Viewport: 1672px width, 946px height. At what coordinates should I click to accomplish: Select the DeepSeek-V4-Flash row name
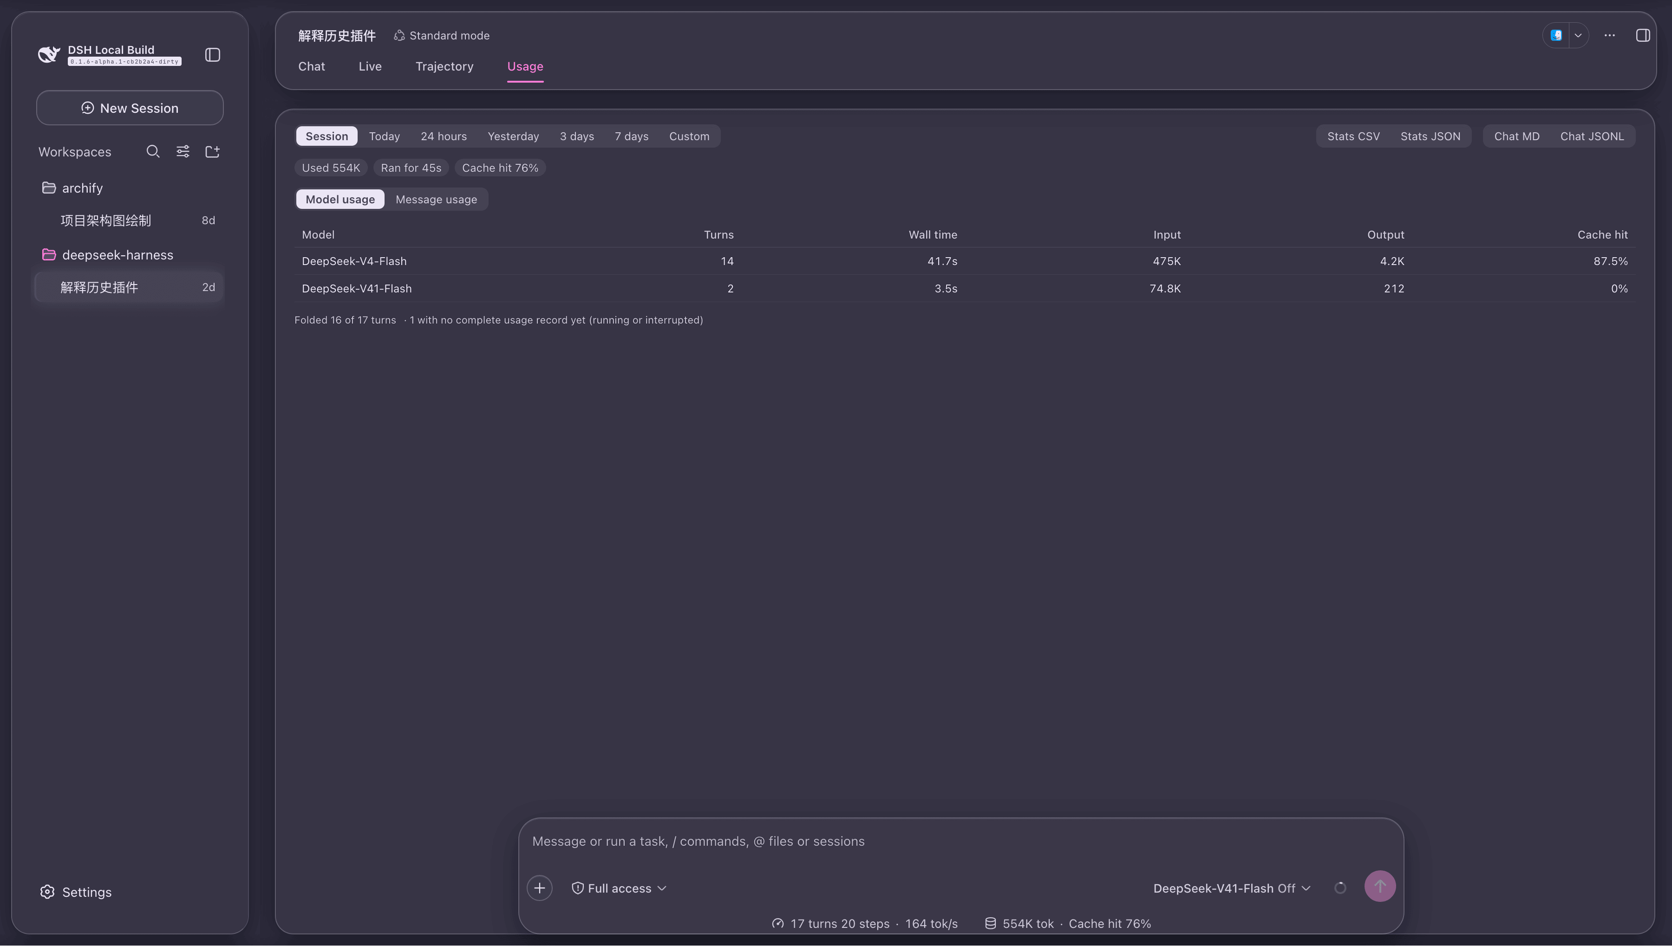click(x=353, y=261)
